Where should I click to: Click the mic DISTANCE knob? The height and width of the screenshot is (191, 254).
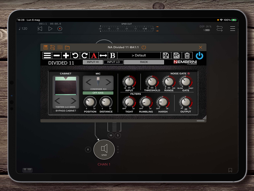pos(106,102)
